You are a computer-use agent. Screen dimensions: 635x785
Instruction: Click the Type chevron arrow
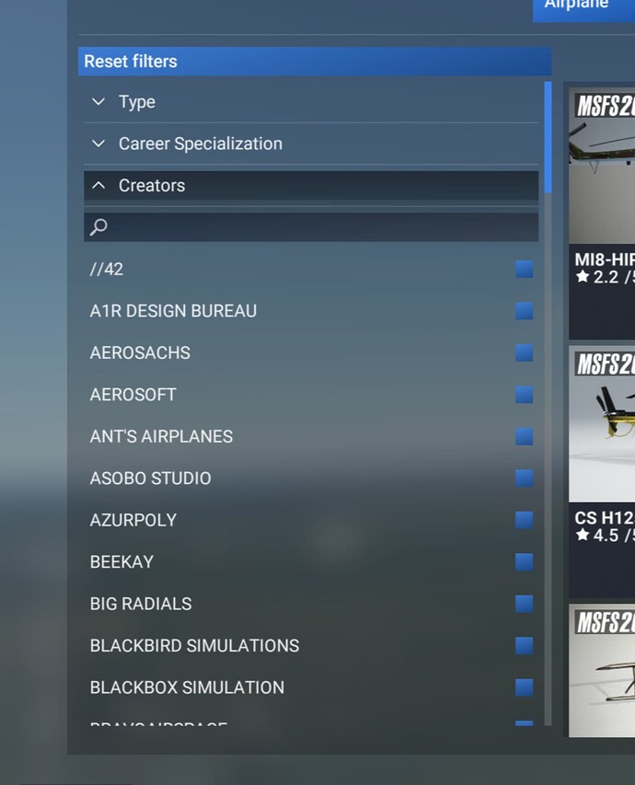[98, 101]
